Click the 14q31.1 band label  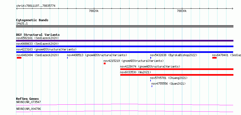(x=22, y=24)
